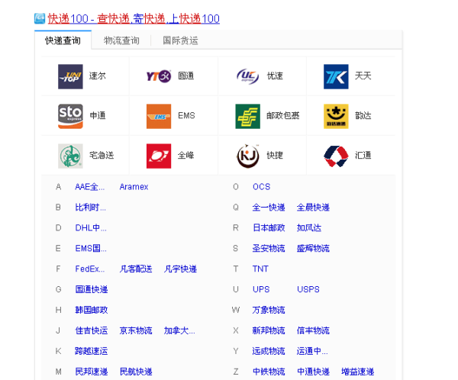Open the Aramex link
This screenshot has width=458, height=380.
pyautogui.click(x=134, y=187)
